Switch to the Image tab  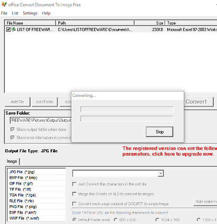(x=12, y=161)
